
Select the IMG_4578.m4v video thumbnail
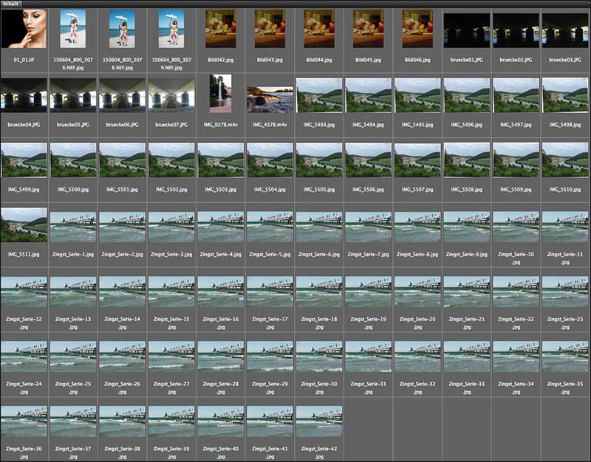click(x=270, y=100)
